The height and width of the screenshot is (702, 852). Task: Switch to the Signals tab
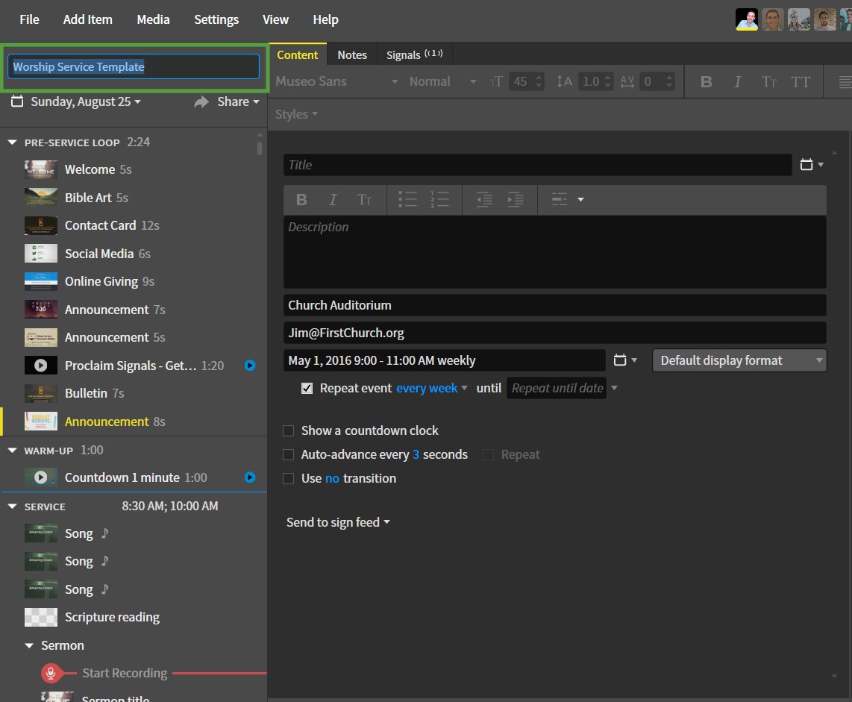pos(414,55)
